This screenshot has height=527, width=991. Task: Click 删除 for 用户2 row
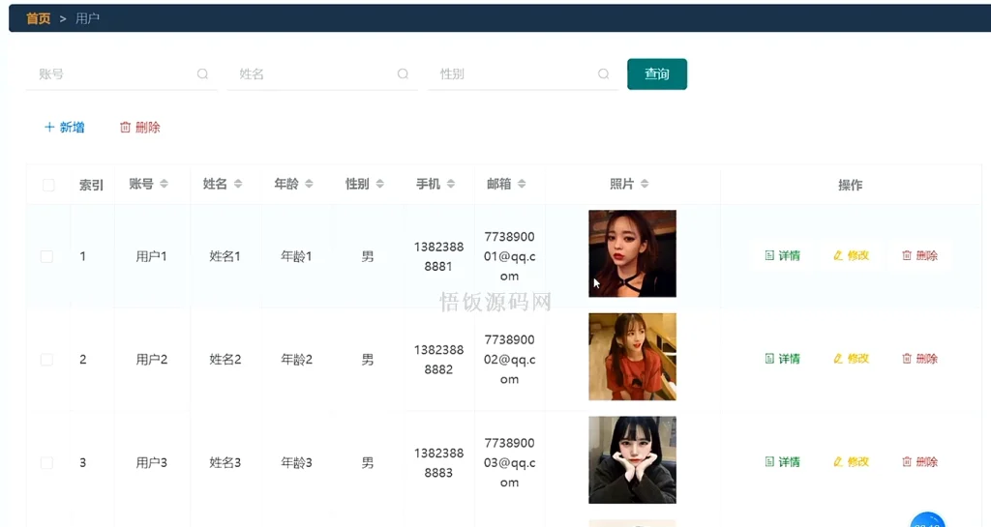[919, 359]
